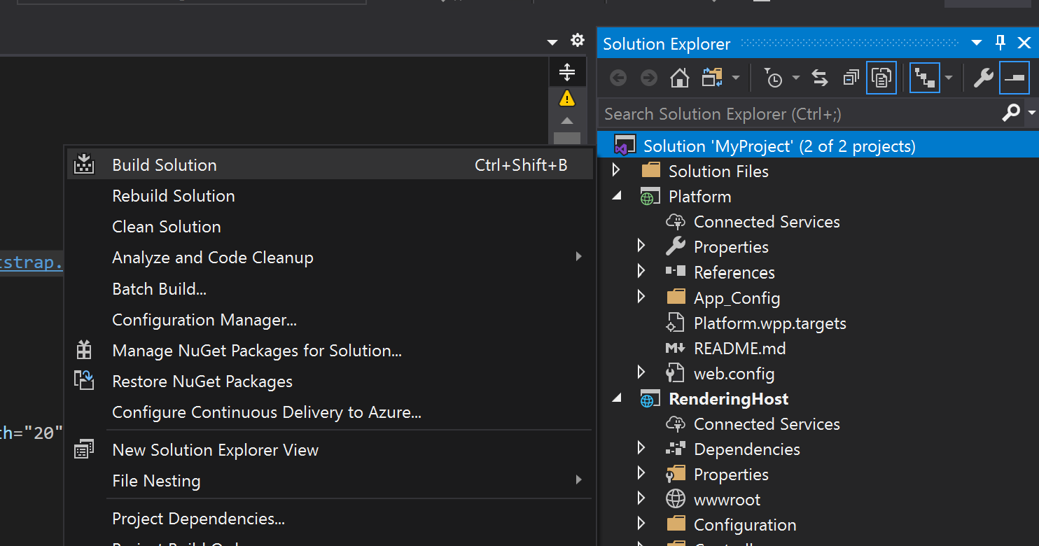Expand Platform's References node
Viewport: 1039px width, 546px height.
(x=641, y=272)
